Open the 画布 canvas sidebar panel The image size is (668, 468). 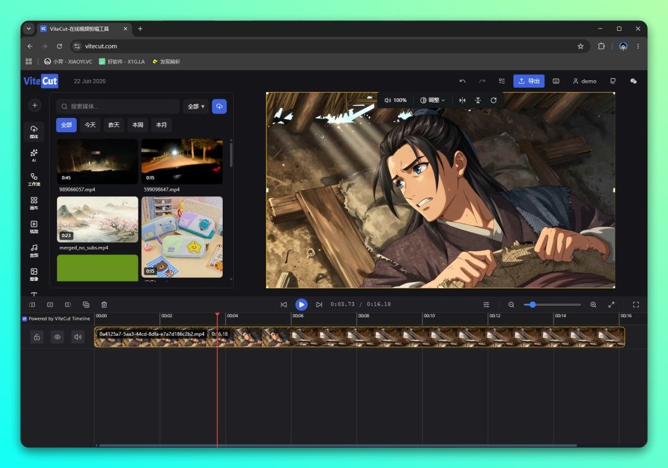[34, 203]
